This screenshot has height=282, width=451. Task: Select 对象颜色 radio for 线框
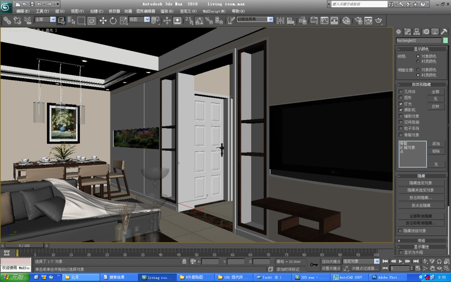418,56
